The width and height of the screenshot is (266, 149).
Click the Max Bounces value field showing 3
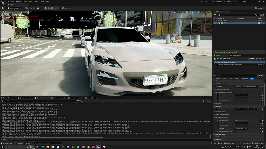click(241, 123)
